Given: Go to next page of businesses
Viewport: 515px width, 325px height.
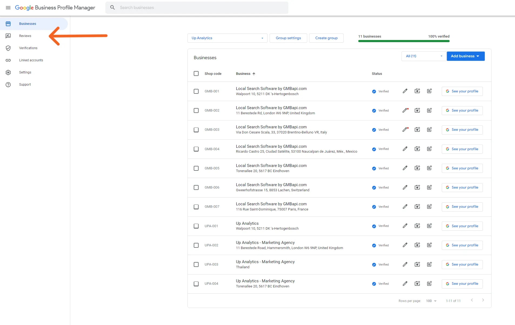Looking at the screenshot, I should click(x=483, y=300).
